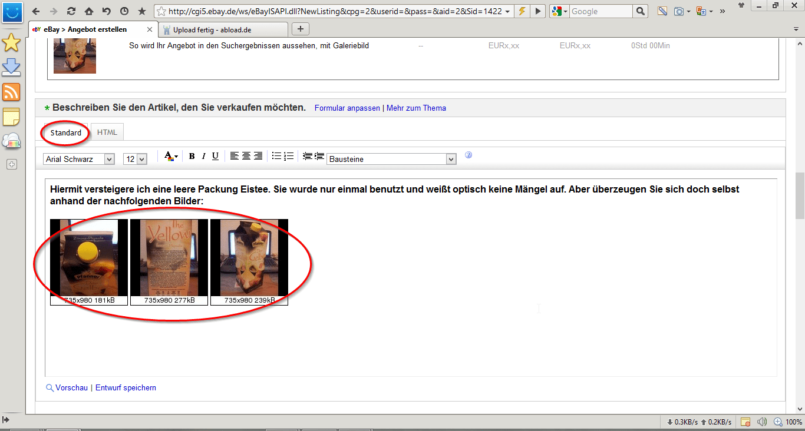Click the Google search input field
Image resolution: width=805 pixels, height=431 pixels.
[x=601, y=11]
